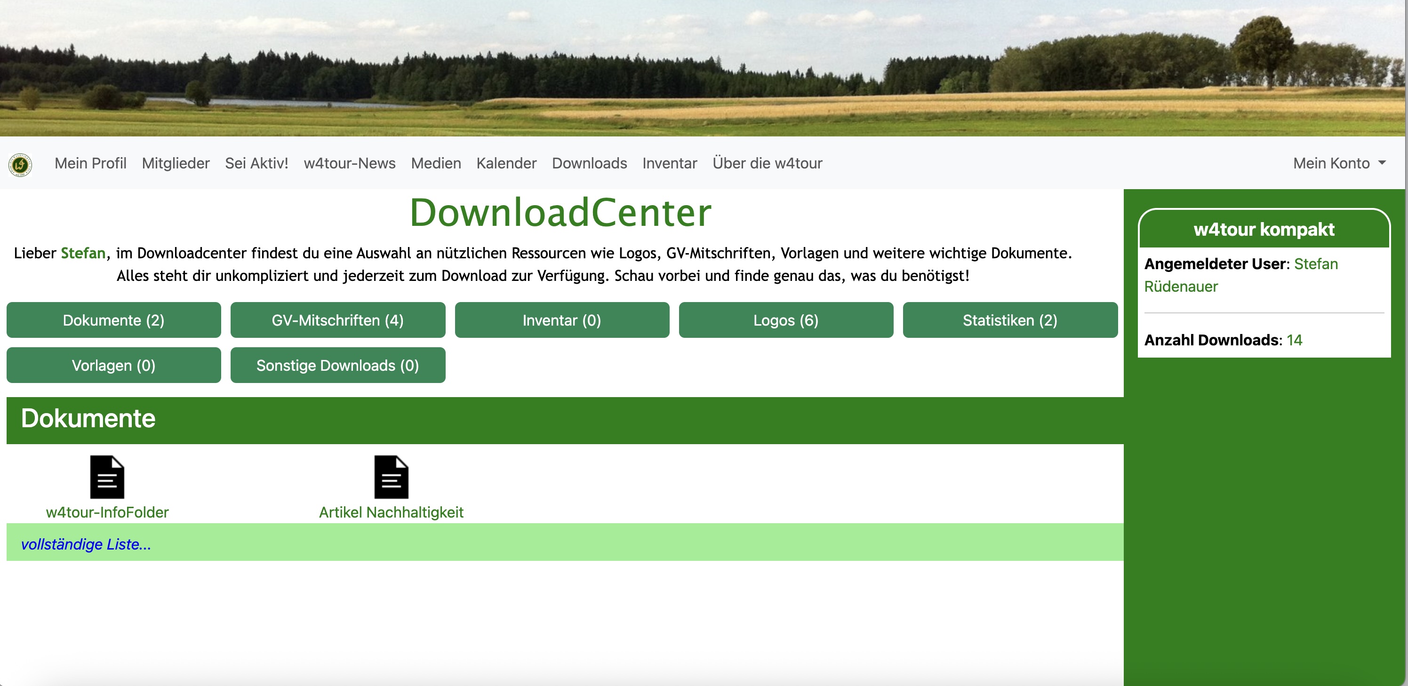Expand the Mein Konto dropdown
1408x686 pixels.
tap(1339, 163)
